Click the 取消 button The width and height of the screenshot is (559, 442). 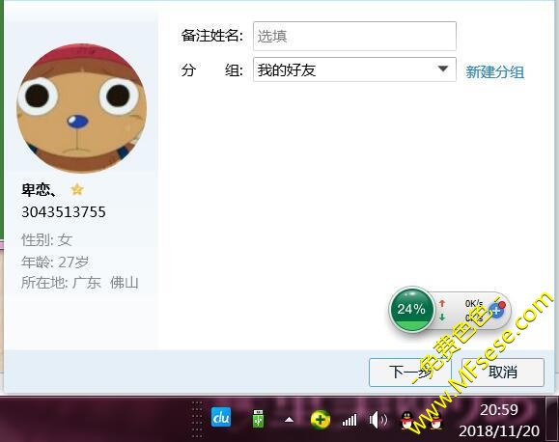pyautogui.click(x=503, y=373)
